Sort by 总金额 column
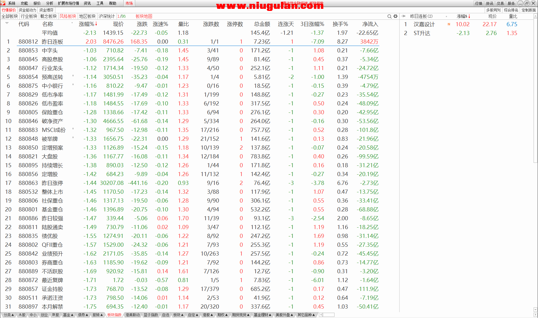Image resolution: width=538 pixels, height=318 pixels. tap(262, 24)
